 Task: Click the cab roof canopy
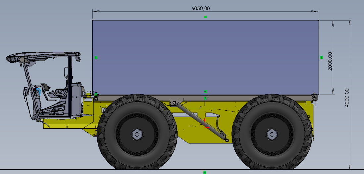pyautogui.click(x=43, y=55)
